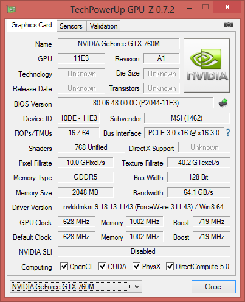Click the Close button

click(213, 287)
